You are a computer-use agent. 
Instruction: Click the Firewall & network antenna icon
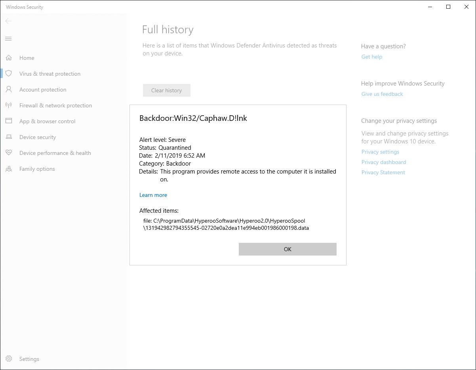[x=9, y=105]
